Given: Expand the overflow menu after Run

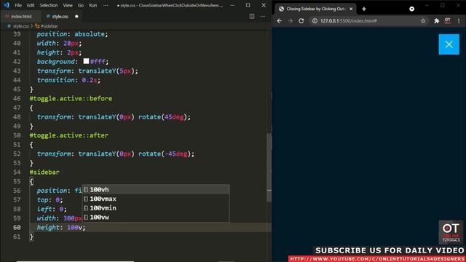Looking at the screenshot, I should (x=106, y=5).
